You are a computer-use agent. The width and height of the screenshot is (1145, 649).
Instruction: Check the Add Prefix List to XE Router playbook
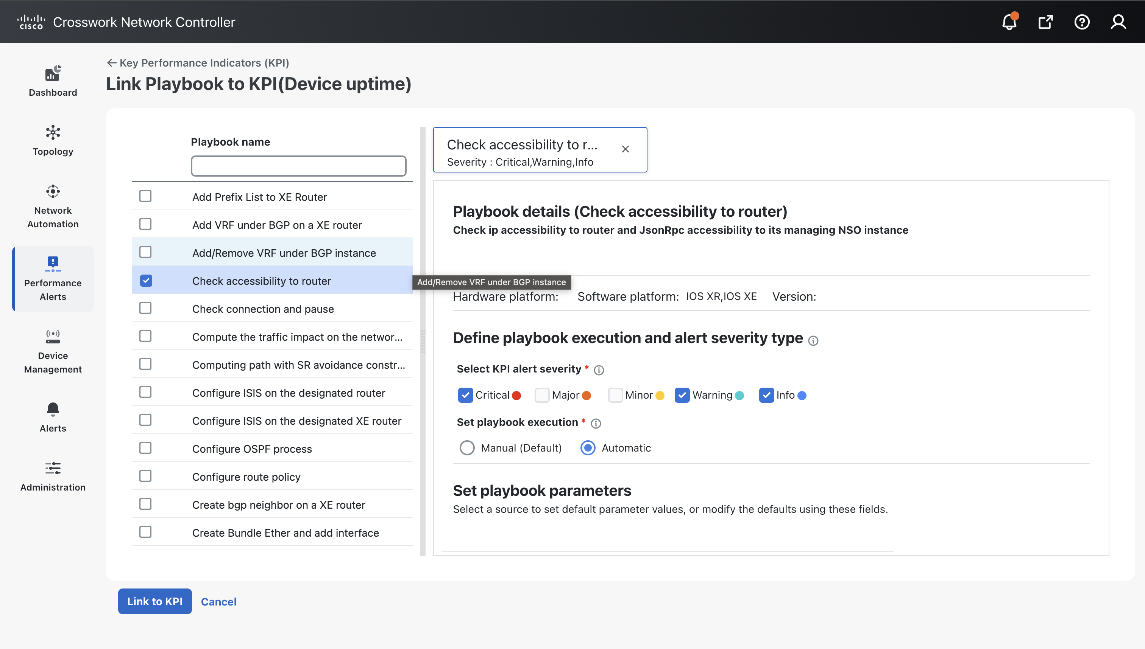point(145,196)
